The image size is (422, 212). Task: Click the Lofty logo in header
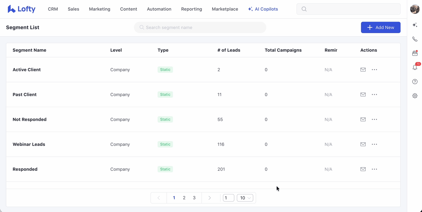click(x=21, y=9)
